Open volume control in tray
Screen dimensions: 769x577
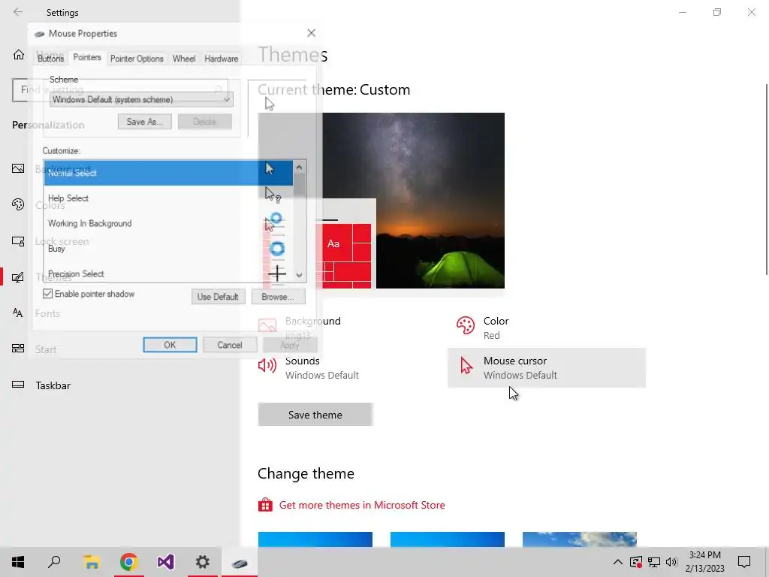671,562
